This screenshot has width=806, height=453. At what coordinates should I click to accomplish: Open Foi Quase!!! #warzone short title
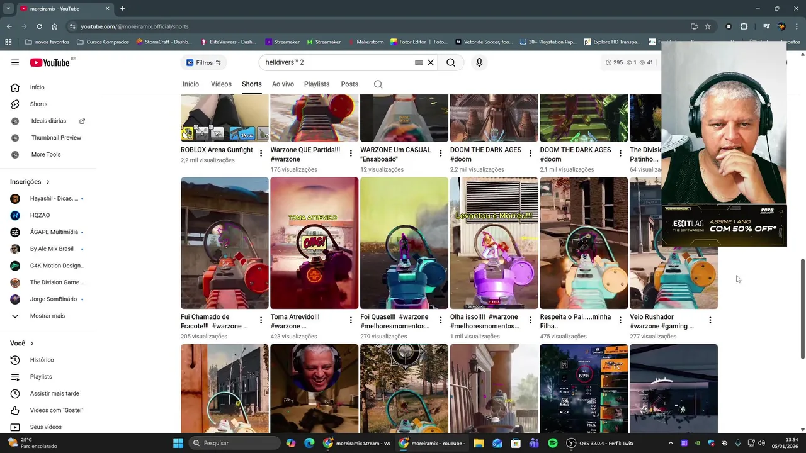pyautogui.click(x=395, y=322)
